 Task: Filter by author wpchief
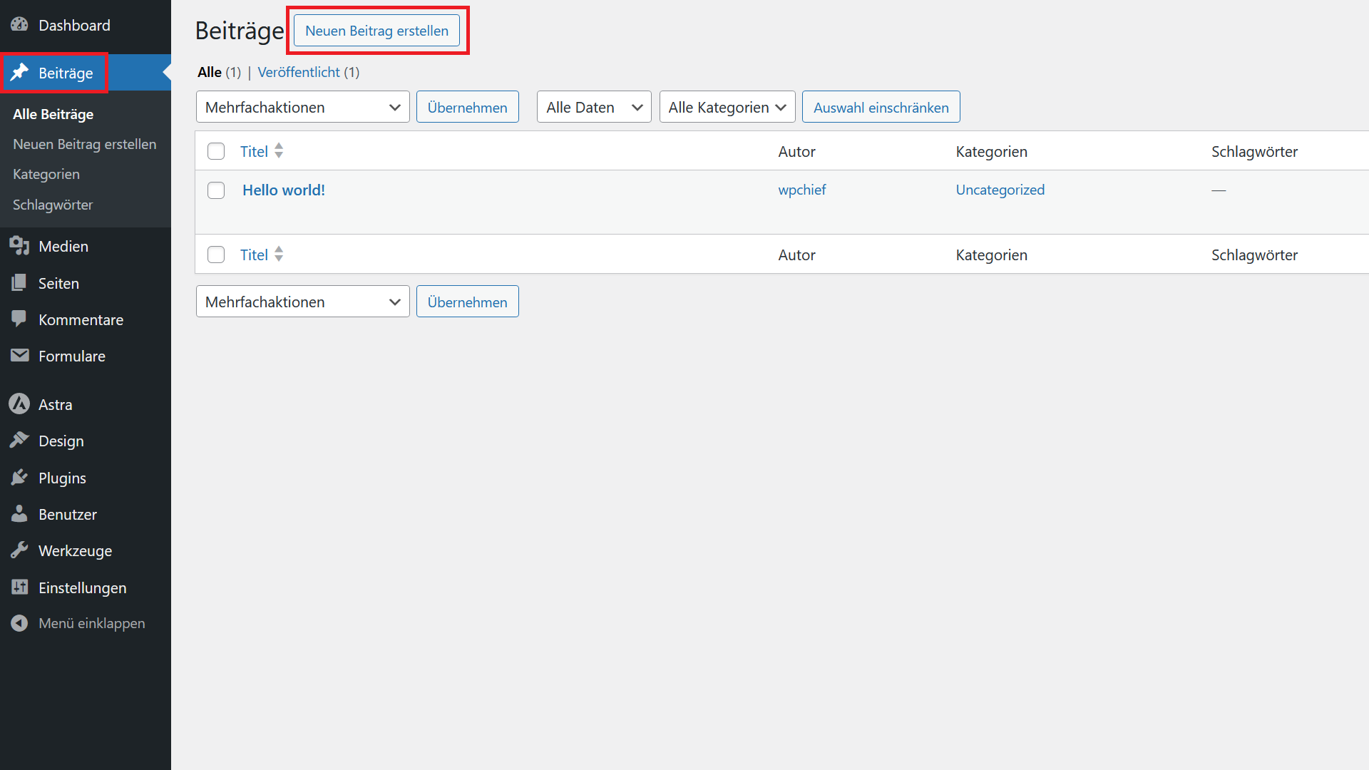[x=802, y=190]
